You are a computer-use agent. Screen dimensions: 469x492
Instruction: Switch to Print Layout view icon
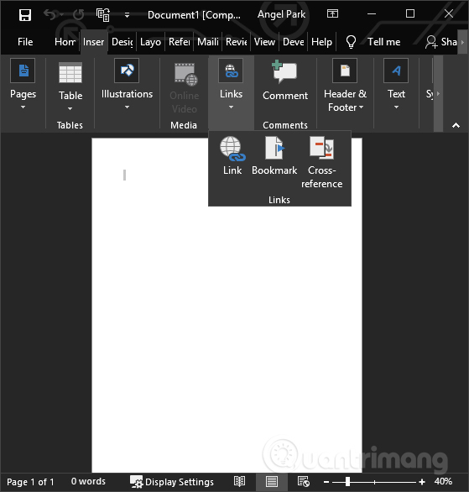[x=272, y=482]
